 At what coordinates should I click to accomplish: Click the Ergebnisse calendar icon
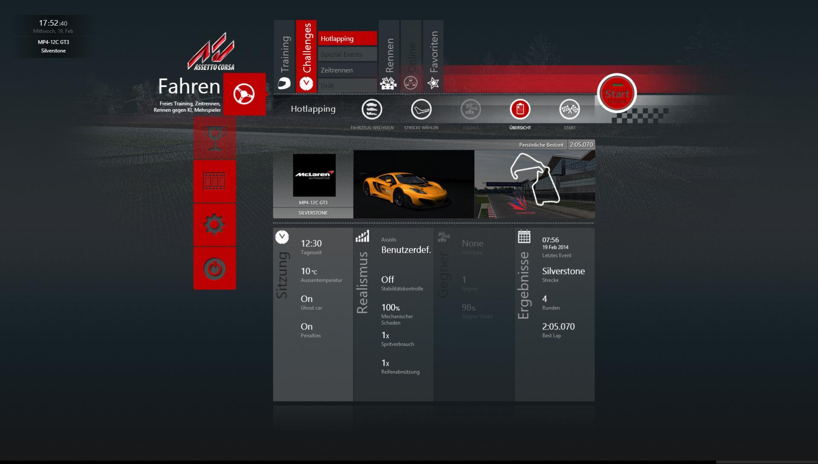tap(524, 236)
